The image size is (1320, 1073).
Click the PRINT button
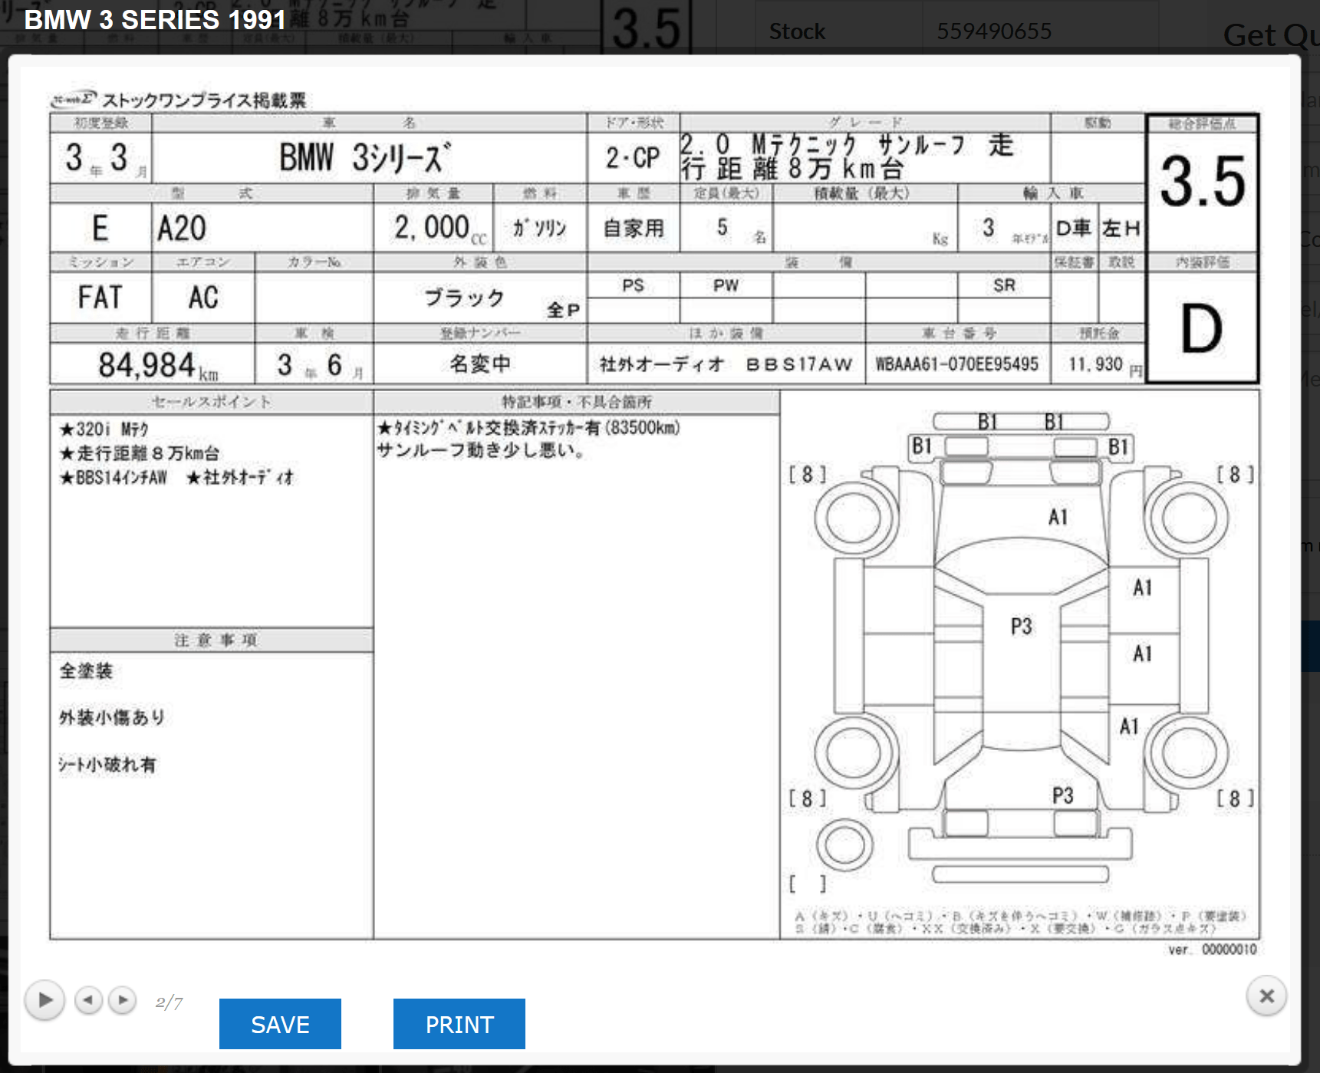click(x=459, y=1023)
